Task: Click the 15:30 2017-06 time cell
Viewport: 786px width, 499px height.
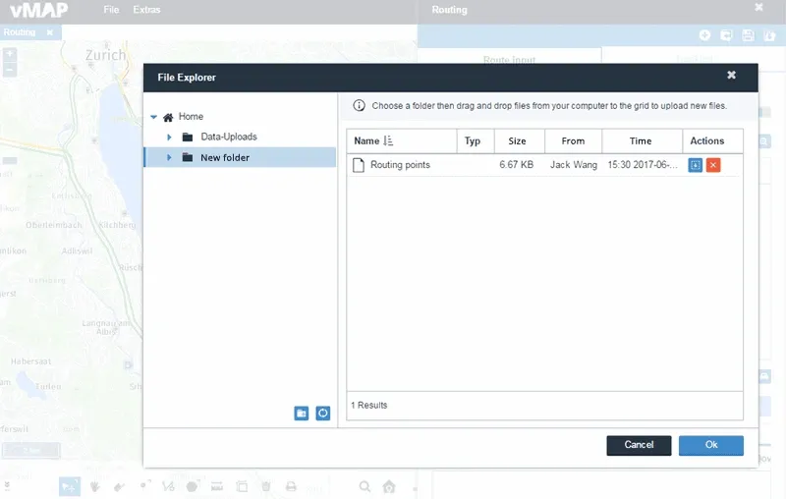Action: [x=643, y=165]
